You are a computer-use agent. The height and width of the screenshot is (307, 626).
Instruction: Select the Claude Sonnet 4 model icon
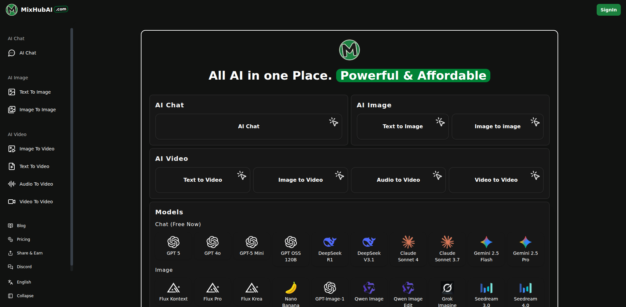(408, 242)
